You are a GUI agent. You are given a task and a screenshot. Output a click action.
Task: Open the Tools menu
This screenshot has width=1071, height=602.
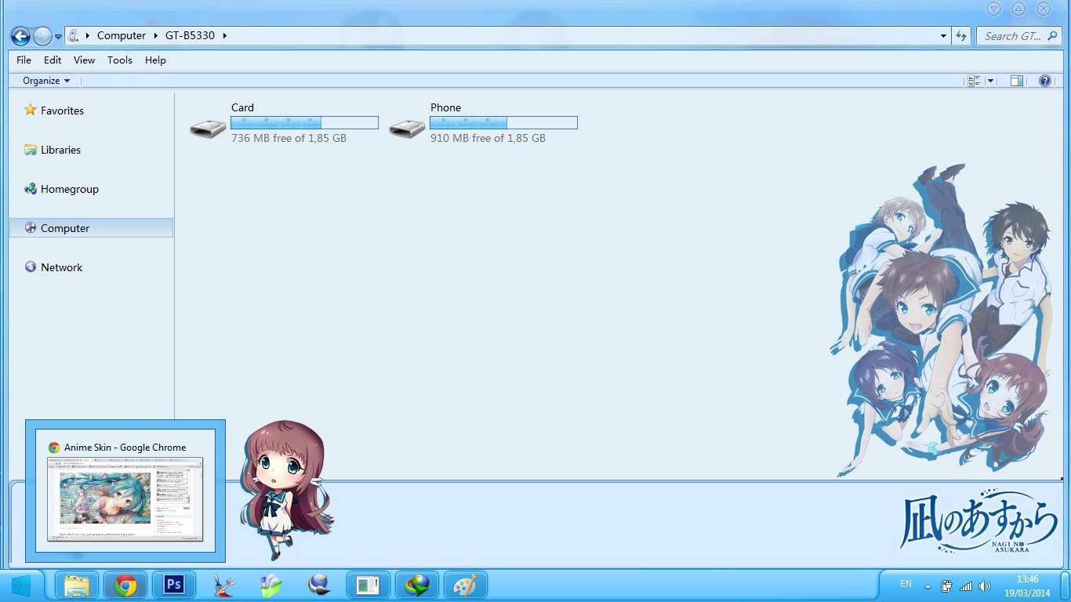point(120,60)
